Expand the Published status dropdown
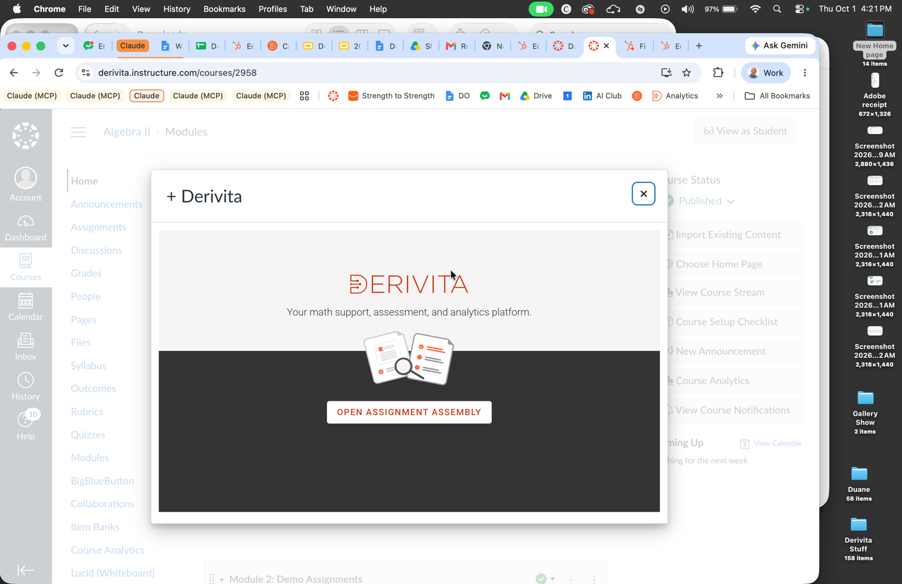 pos(706,201)
